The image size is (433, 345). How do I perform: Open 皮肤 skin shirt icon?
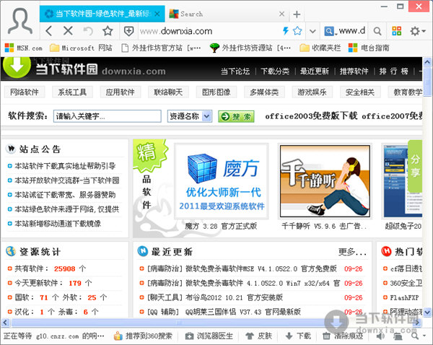(250, 336)
